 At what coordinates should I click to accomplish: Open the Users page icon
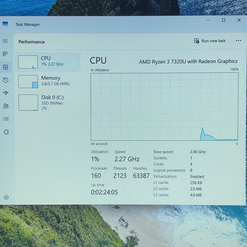point(6,106)
